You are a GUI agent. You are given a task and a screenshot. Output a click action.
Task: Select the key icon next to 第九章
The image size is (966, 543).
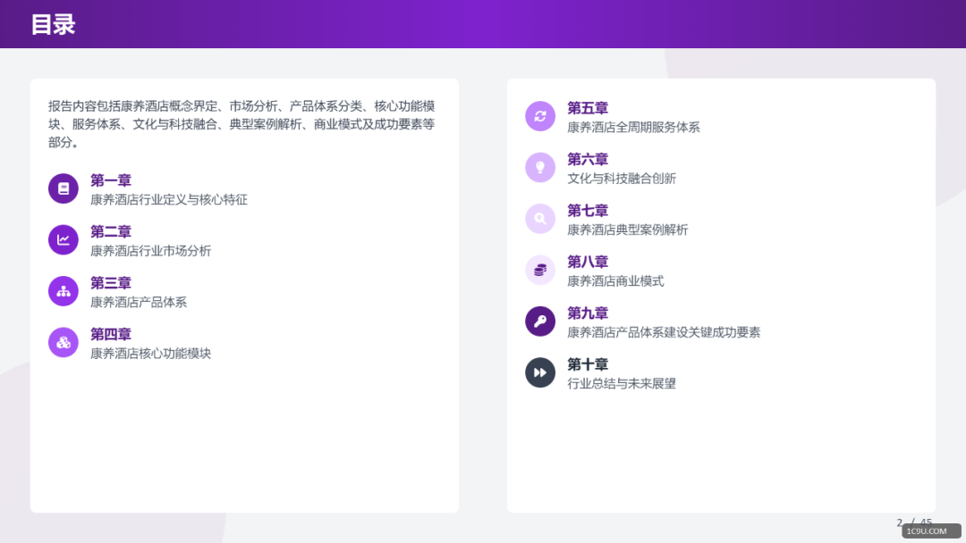coord(540,322)
